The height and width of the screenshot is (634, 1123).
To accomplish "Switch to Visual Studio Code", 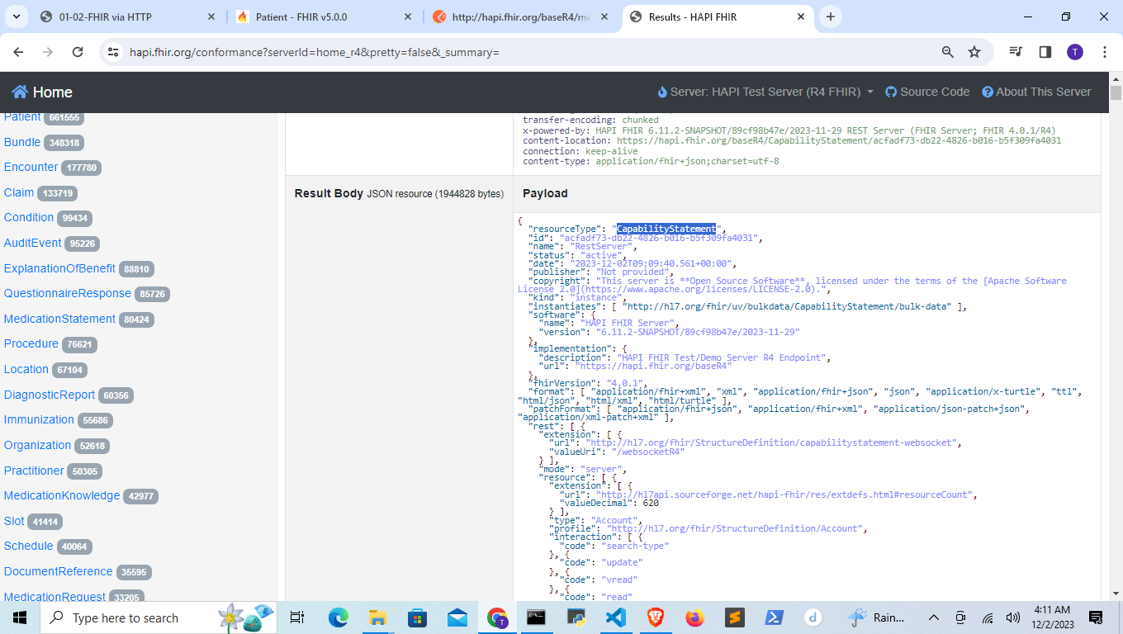I will [x=615, y=617].
